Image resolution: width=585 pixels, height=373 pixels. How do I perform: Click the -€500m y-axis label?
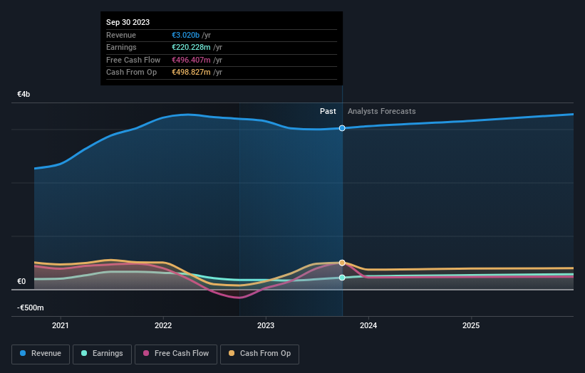[x=31, y=308]
